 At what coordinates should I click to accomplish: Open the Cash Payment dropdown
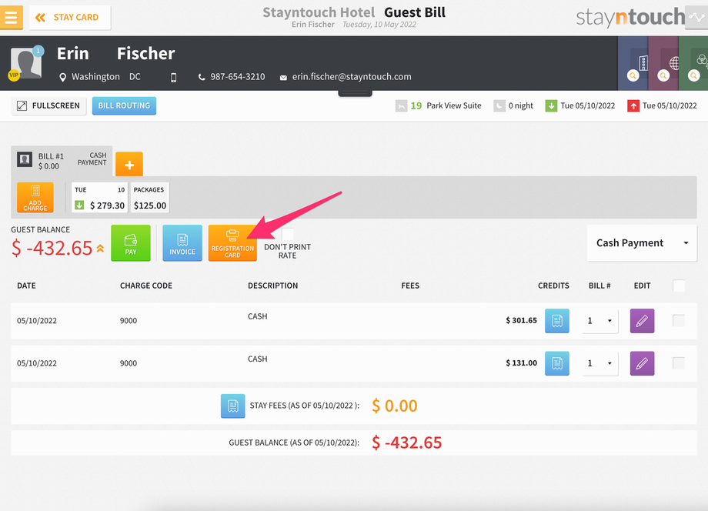pos(642,243)
